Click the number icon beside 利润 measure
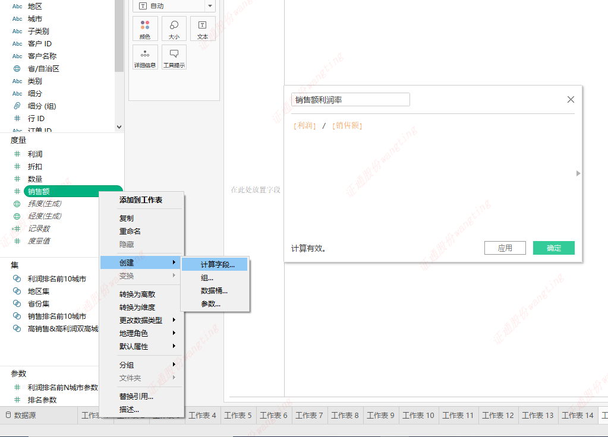 (x=17, y=154)
